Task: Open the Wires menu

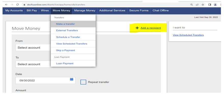Action: pyautogui.click(x=45, y=10)
